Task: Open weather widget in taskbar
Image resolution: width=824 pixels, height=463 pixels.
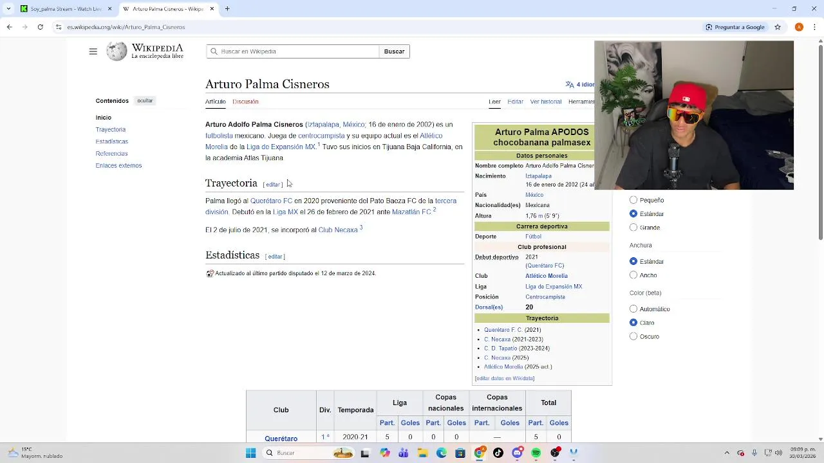Action: (35, 453)
